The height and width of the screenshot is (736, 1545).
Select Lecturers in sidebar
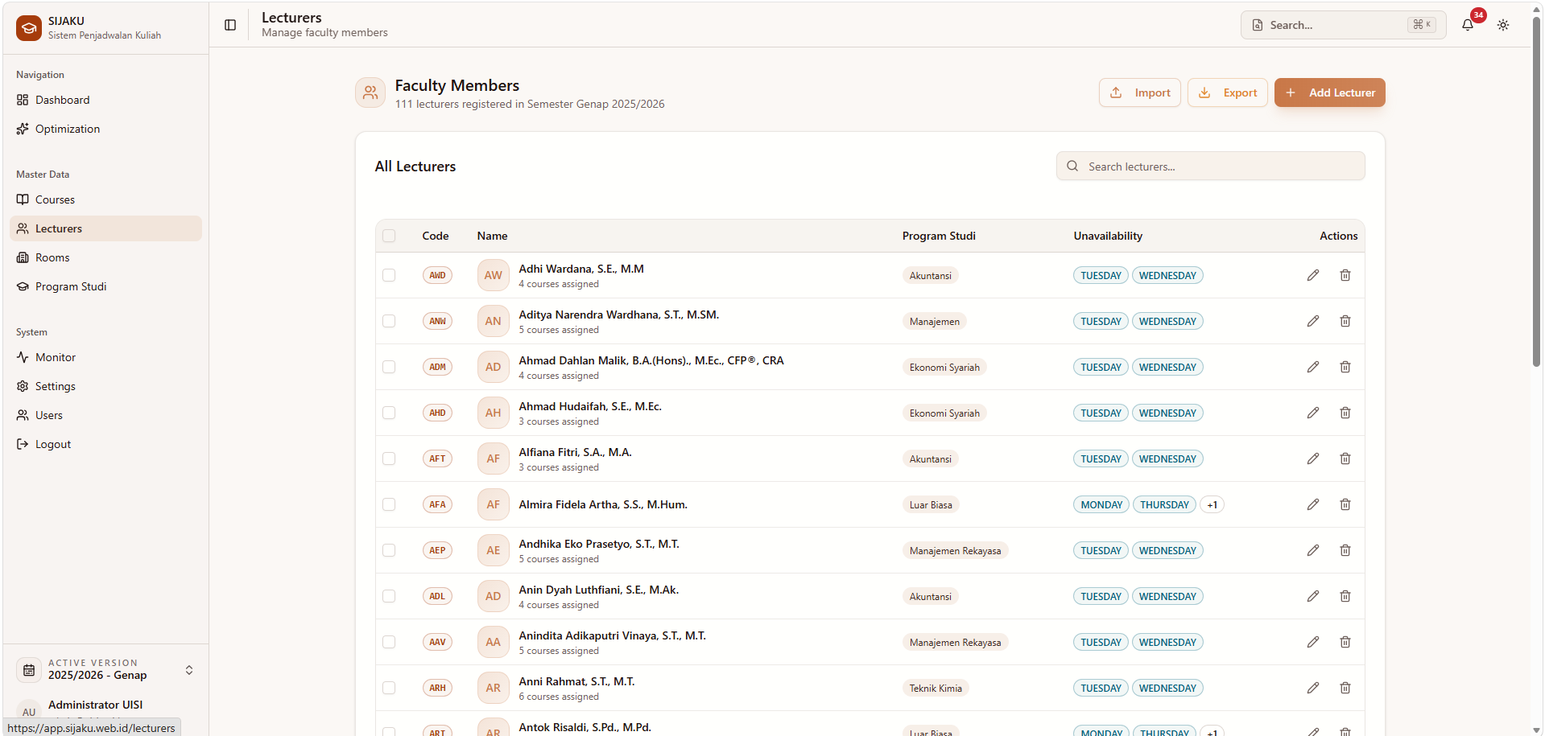105,228
